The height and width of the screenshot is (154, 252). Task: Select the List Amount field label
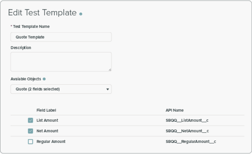[47, 120]
